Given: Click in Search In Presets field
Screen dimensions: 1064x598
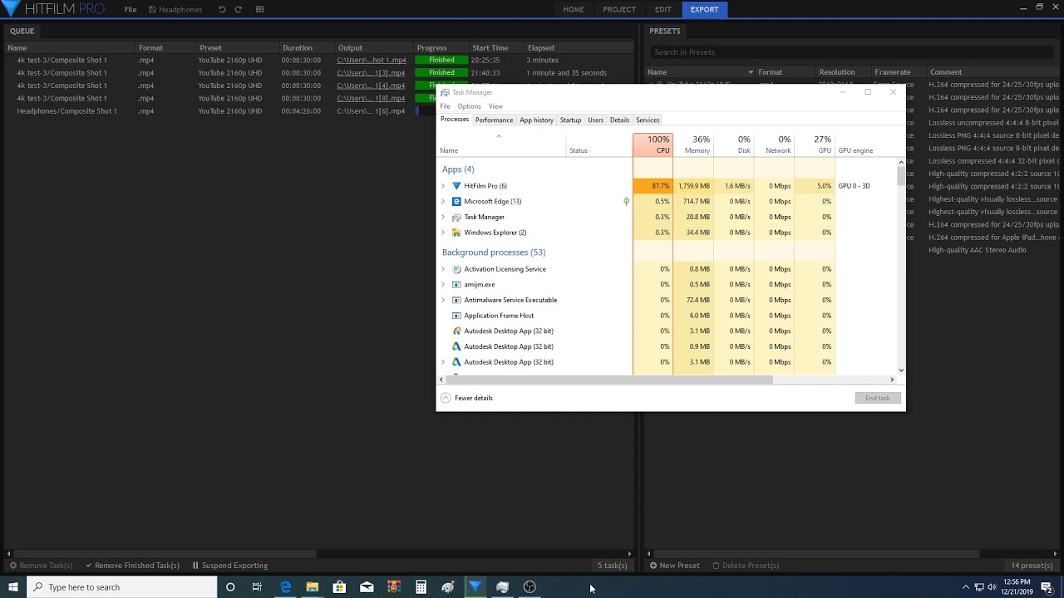Looking at the screenshot, I should pos(853,52).
